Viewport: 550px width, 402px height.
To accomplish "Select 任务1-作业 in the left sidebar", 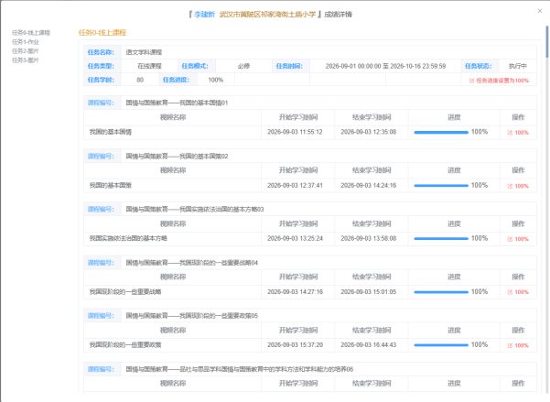I will point(26,42).
